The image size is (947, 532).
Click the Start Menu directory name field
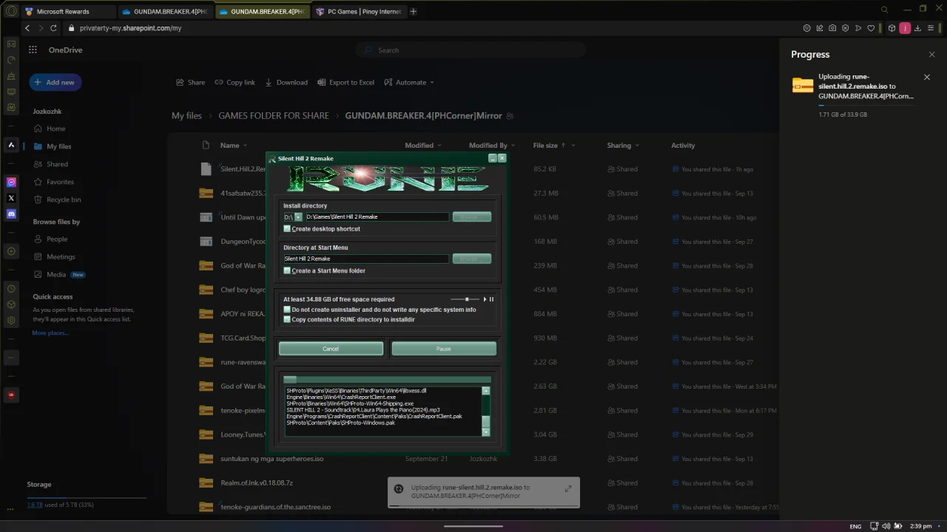366,259
